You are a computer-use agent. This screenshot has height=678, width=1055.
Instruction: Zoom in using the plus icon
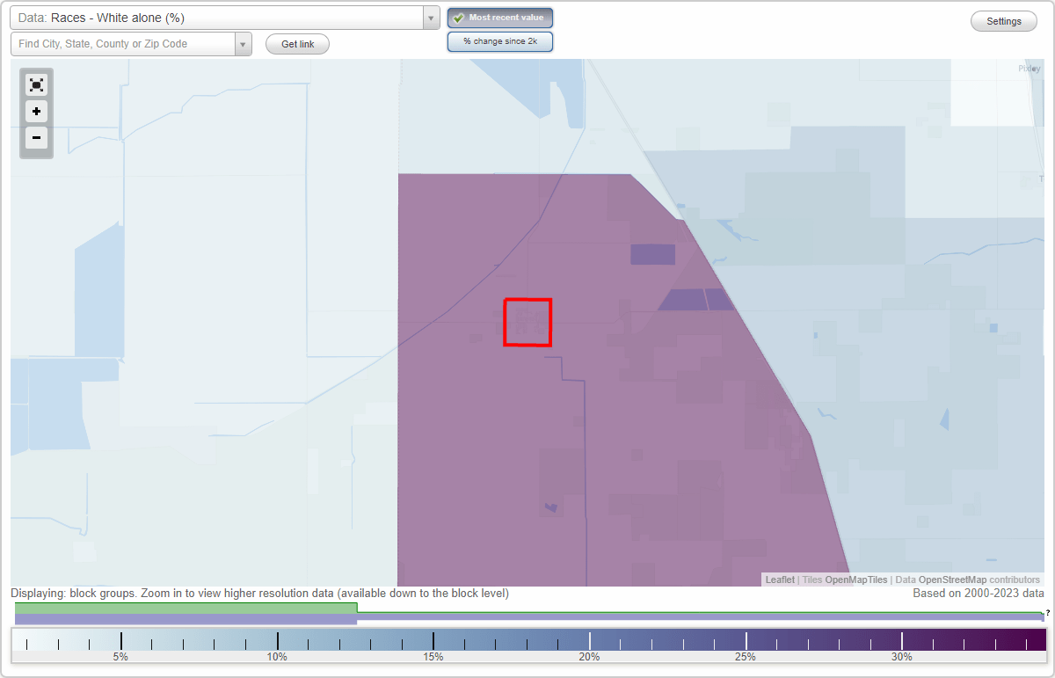point(36,112)
